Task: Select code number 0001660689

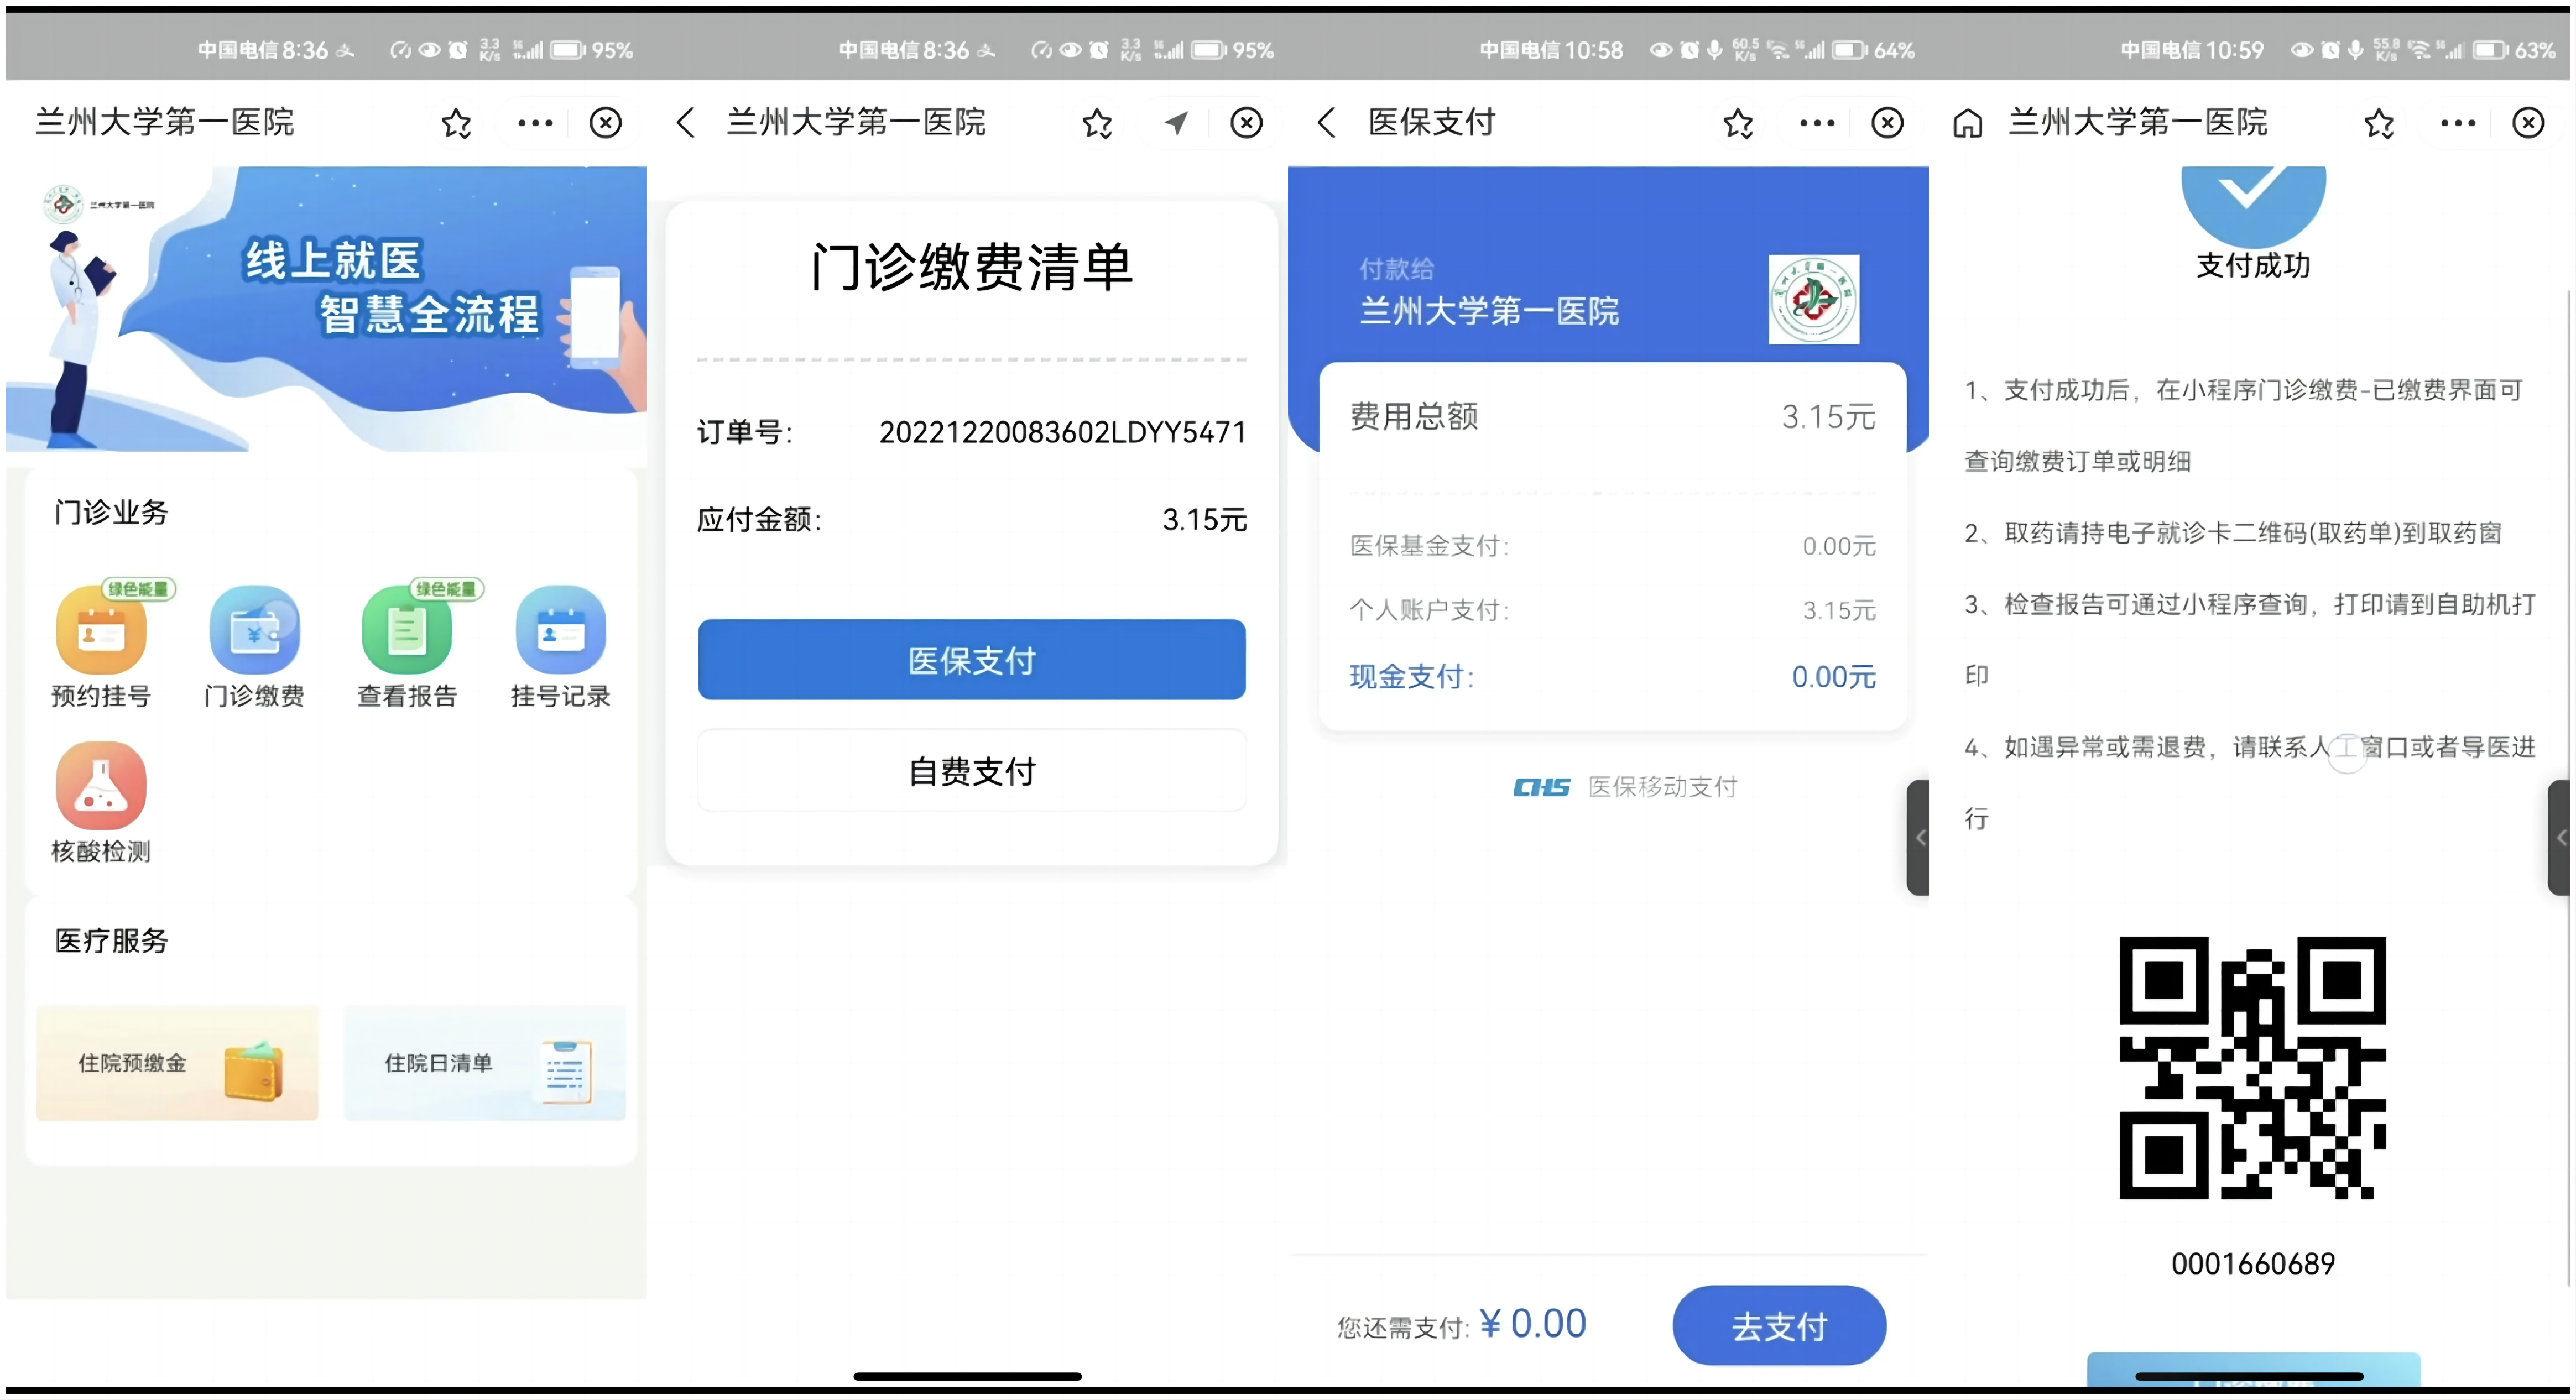Action: click(x=2253, y=1264)
